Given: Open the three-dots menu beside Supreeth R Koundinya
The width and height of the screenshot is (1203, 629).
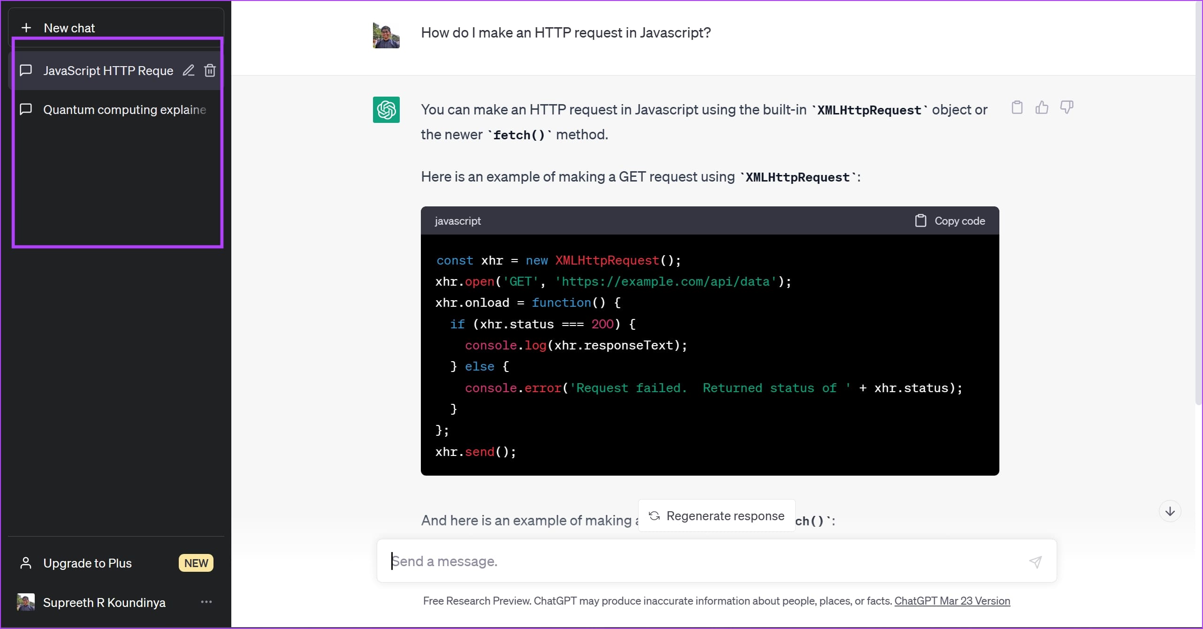Looking at the screenshot, I should [206, 602].
